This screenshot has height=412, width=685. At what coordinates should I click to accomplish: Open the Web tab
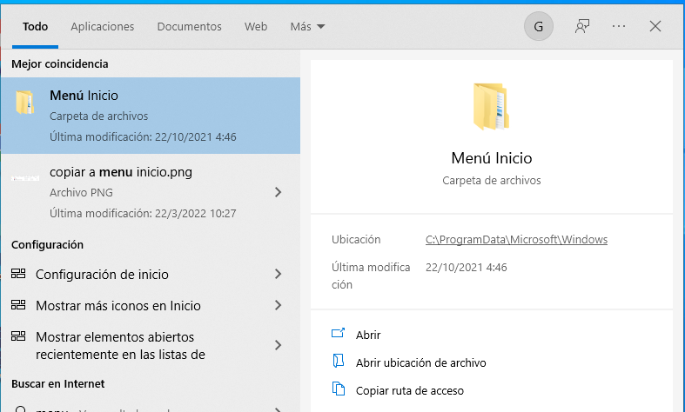[256, 27]
